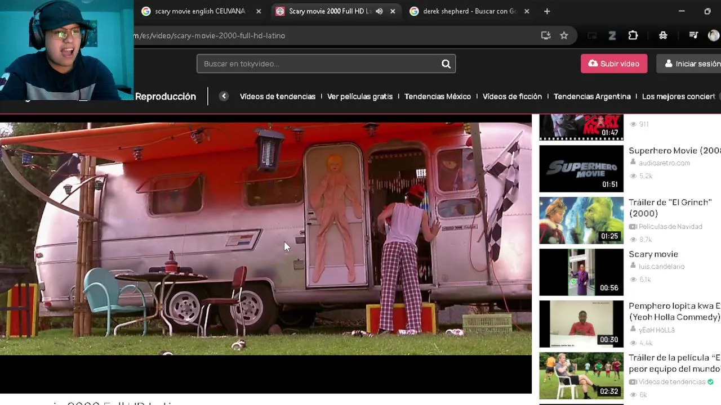Image resolution: width=721 pixels, height=405 pixels.
Task: Visit the Videos de tendencias channel
Action: coord(672,382)
